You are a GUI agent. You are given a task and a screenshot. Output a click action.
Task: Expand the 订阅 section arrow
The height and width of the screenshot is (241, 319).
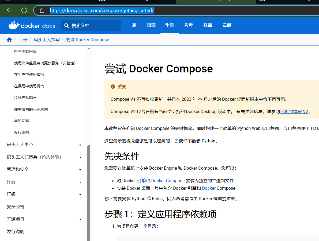pos(80,195)
